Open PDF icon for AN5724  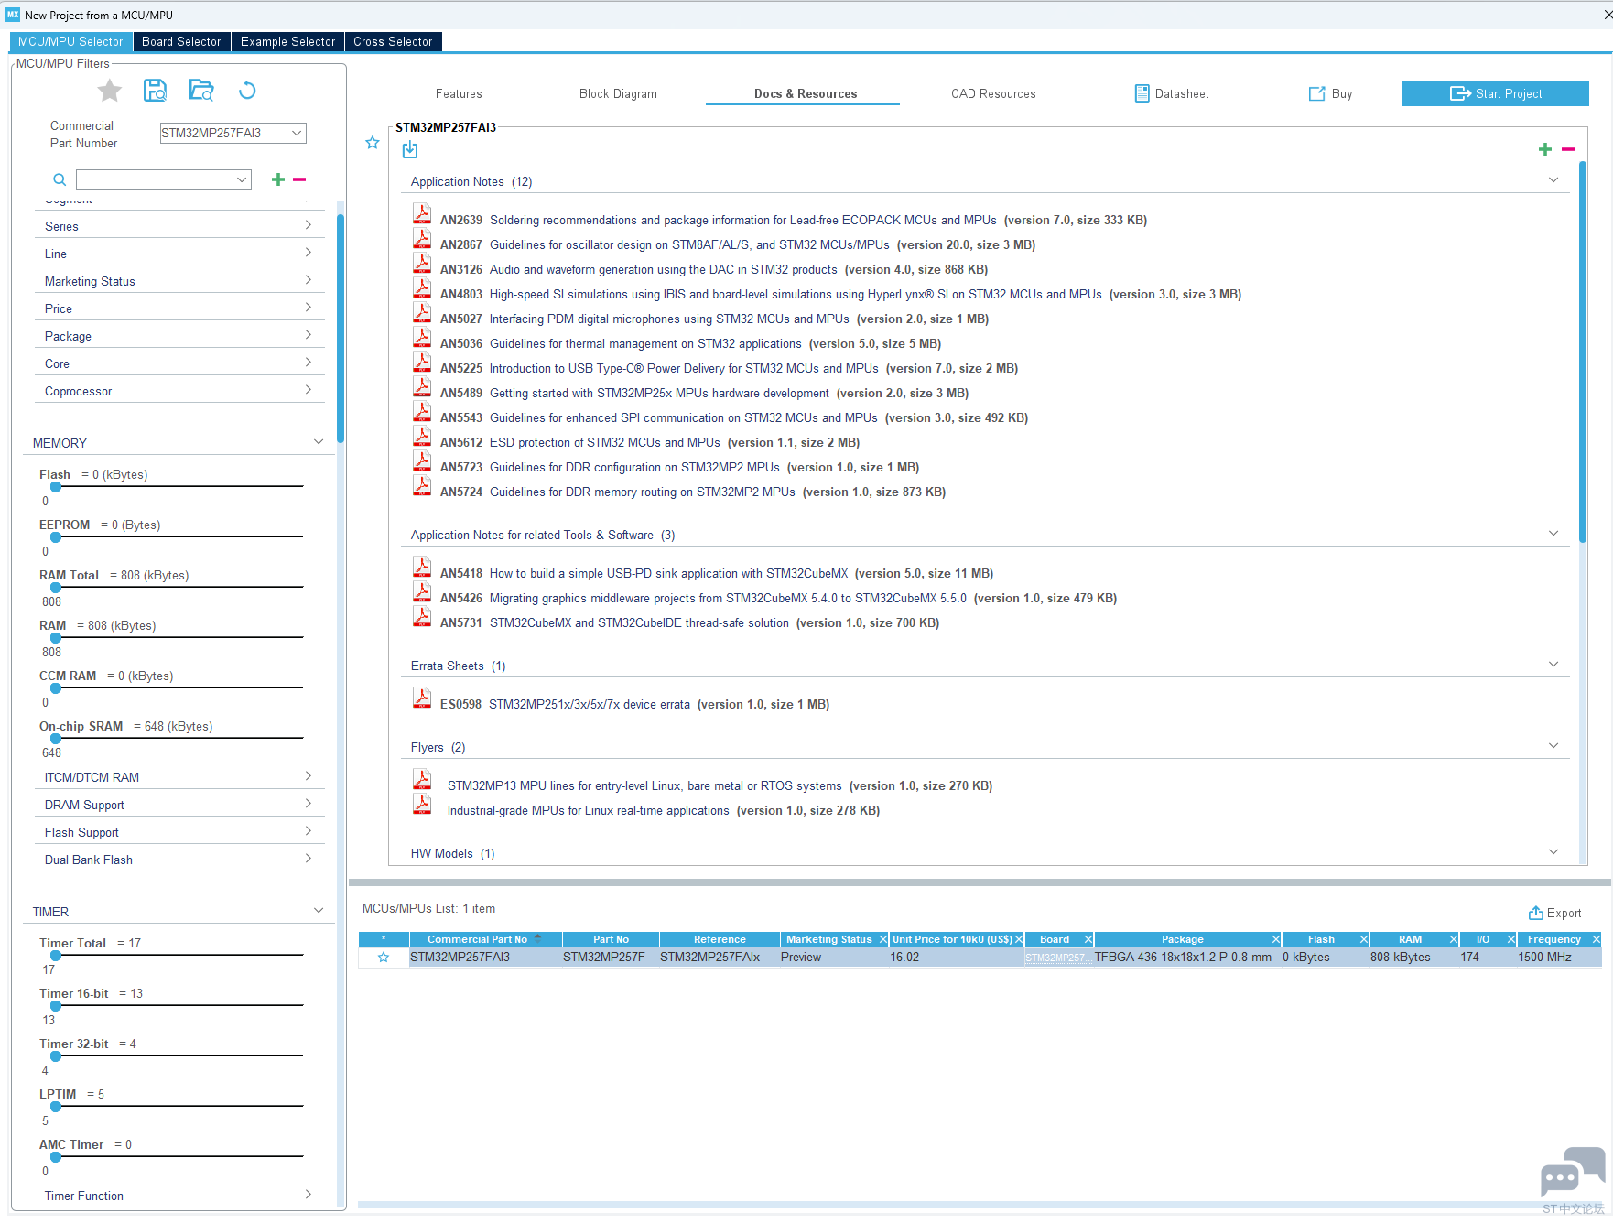422,486
